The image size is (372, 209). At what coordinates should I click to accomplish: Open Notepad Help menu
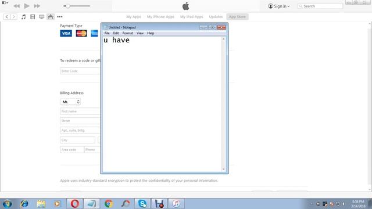pyautogui.click(x=151, y=33)
